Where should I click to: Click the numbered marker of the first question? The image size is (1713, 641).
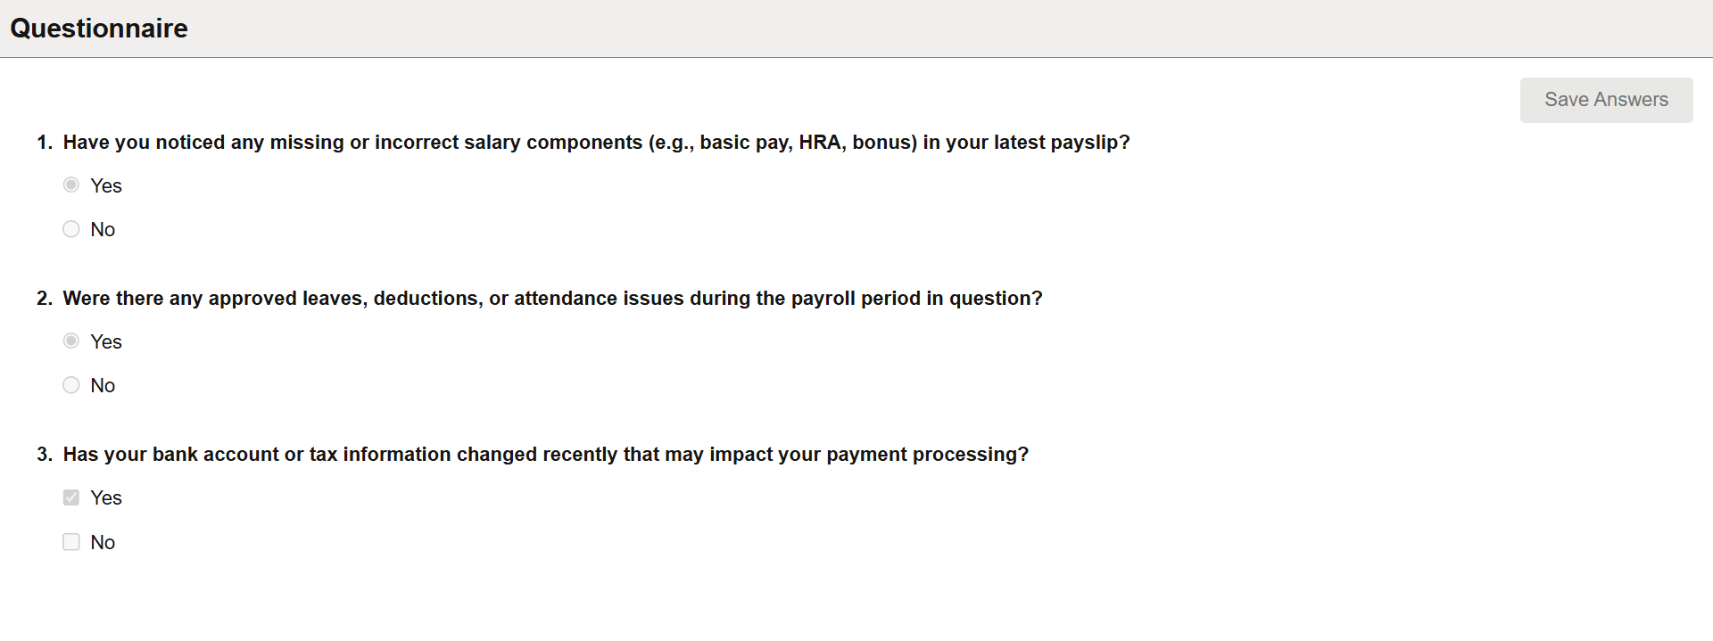pyautogui.click(x=43, y=142)
